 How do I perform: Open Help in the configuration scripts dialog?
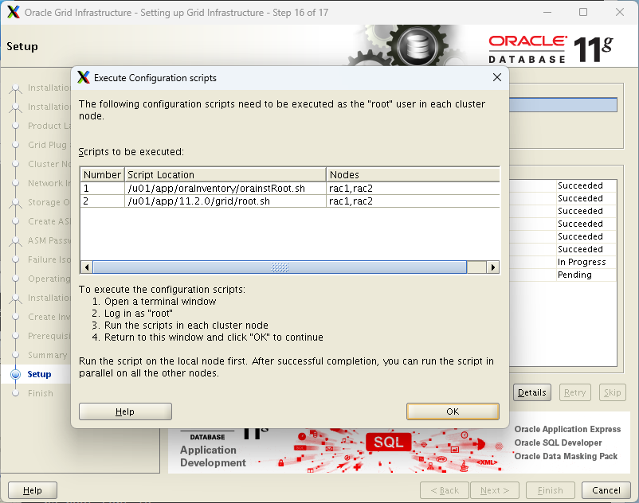(125, 411)
